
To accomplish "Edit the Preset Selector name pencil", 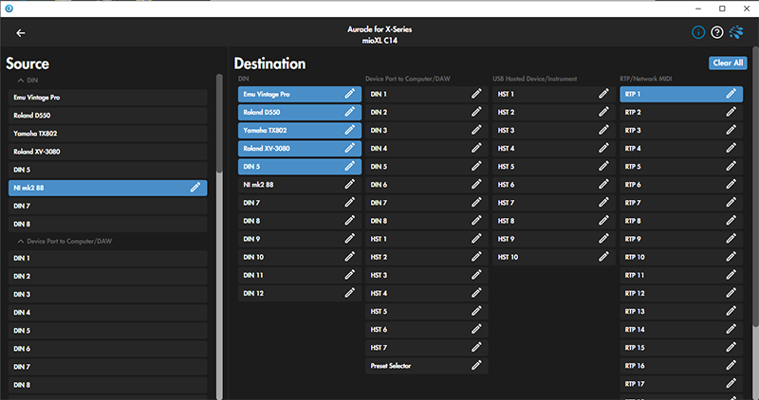I will point(476,366).
